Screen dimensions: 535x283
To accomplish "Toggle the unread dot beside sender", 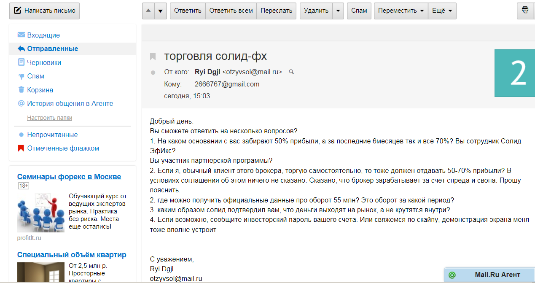I will tap(153, 73).
